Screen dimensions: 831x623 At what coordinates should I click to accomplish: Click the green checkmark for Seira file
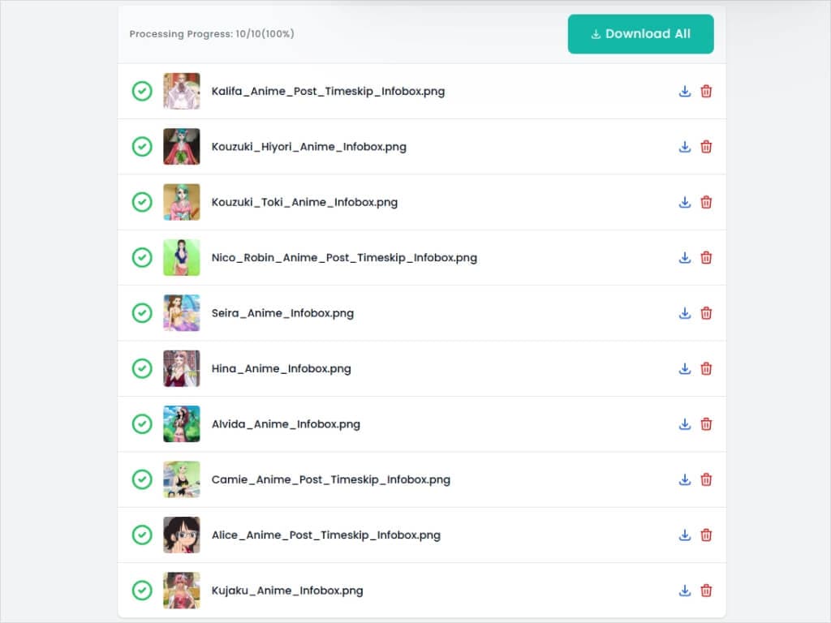point(142,313)
